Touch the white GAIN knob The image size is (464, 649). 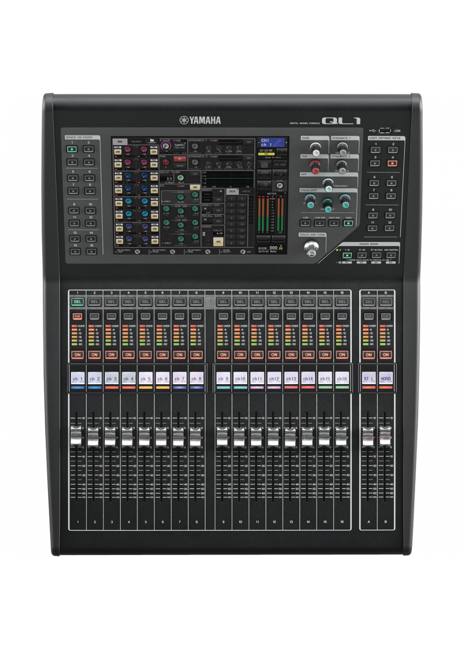316,150
